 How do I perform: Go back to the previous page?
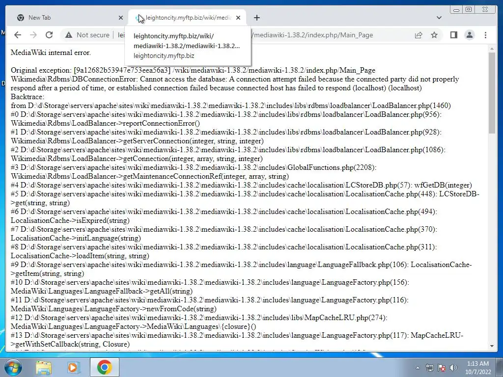18,35
